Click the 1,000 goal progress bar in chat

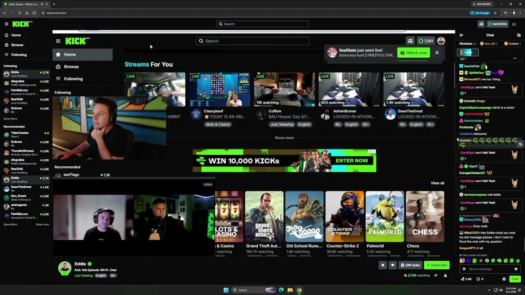pos(468,52)
